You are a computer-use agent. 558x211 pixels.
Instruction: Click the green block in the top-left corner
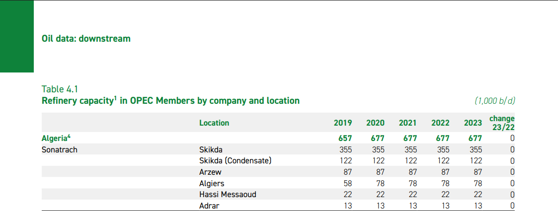point(17,36)
